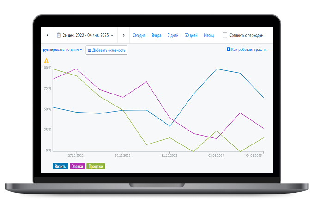
Task: Click the 75 % axis label
Action: [x=48, y=88]
